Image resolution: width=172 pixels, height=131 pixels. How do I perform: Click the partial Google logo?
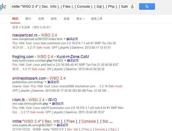[3, 7]
